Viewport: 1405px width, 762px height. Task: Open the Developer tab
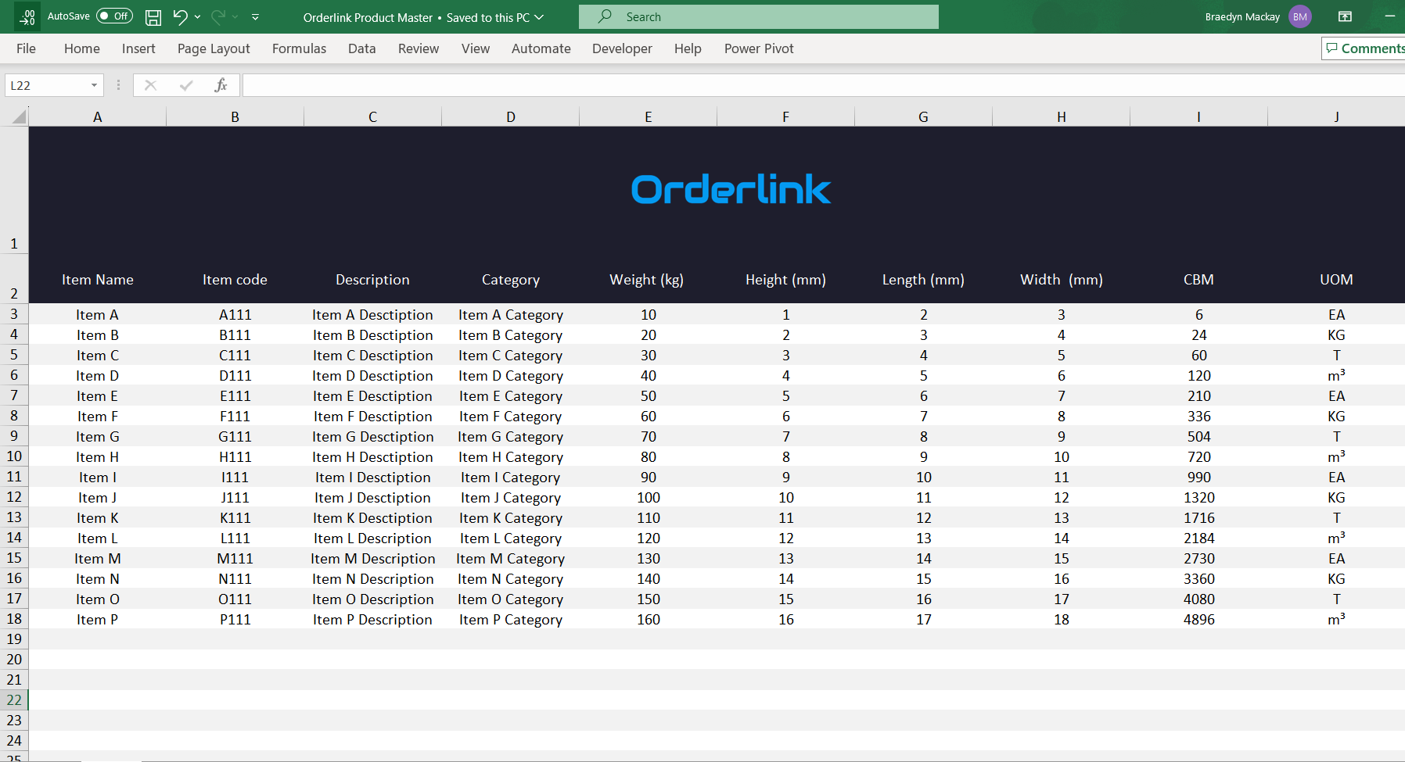coord(622,48)
